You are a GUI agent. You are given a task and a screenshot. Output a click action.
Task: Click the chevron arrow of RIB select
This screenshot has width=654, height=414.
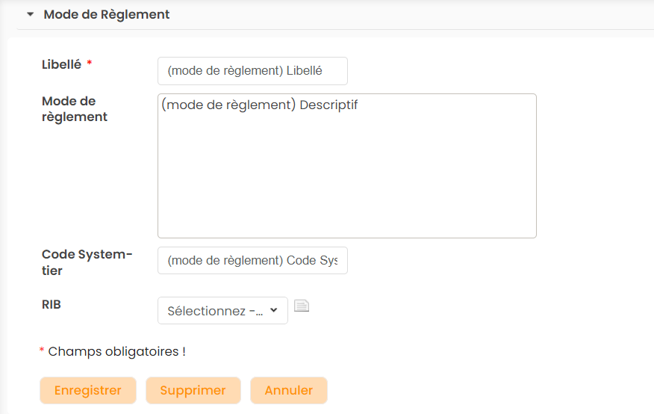click(273, 310)
